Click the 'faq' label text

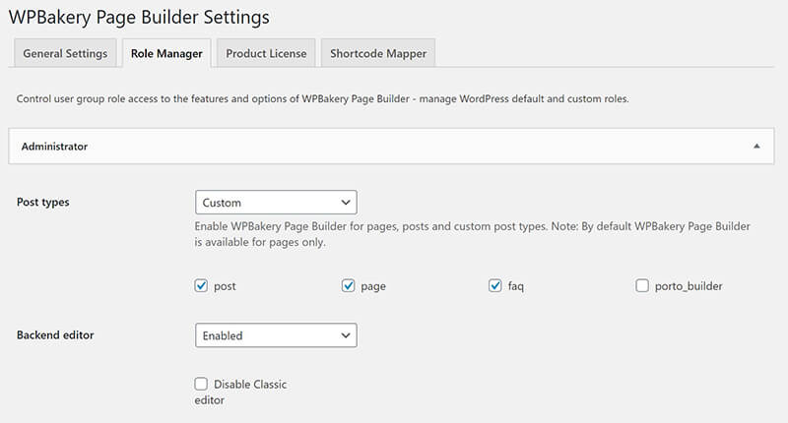(x=516, y=286)
